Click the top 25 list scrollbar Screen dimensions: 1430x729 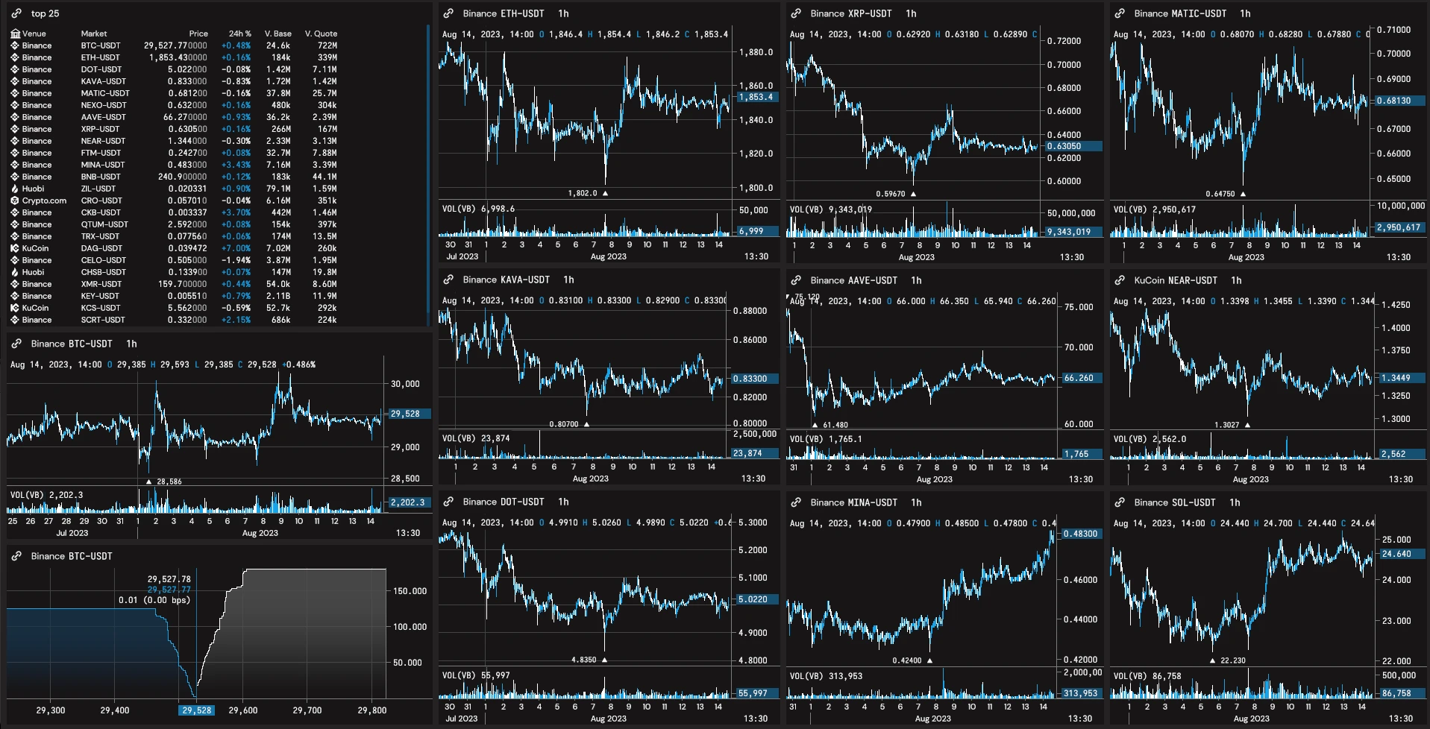click(x=428, y=175)
